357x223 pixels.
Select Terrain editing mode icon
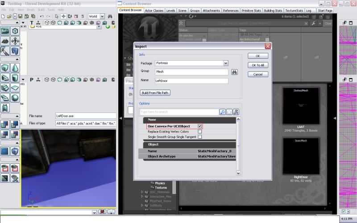[x=5, y=41]
